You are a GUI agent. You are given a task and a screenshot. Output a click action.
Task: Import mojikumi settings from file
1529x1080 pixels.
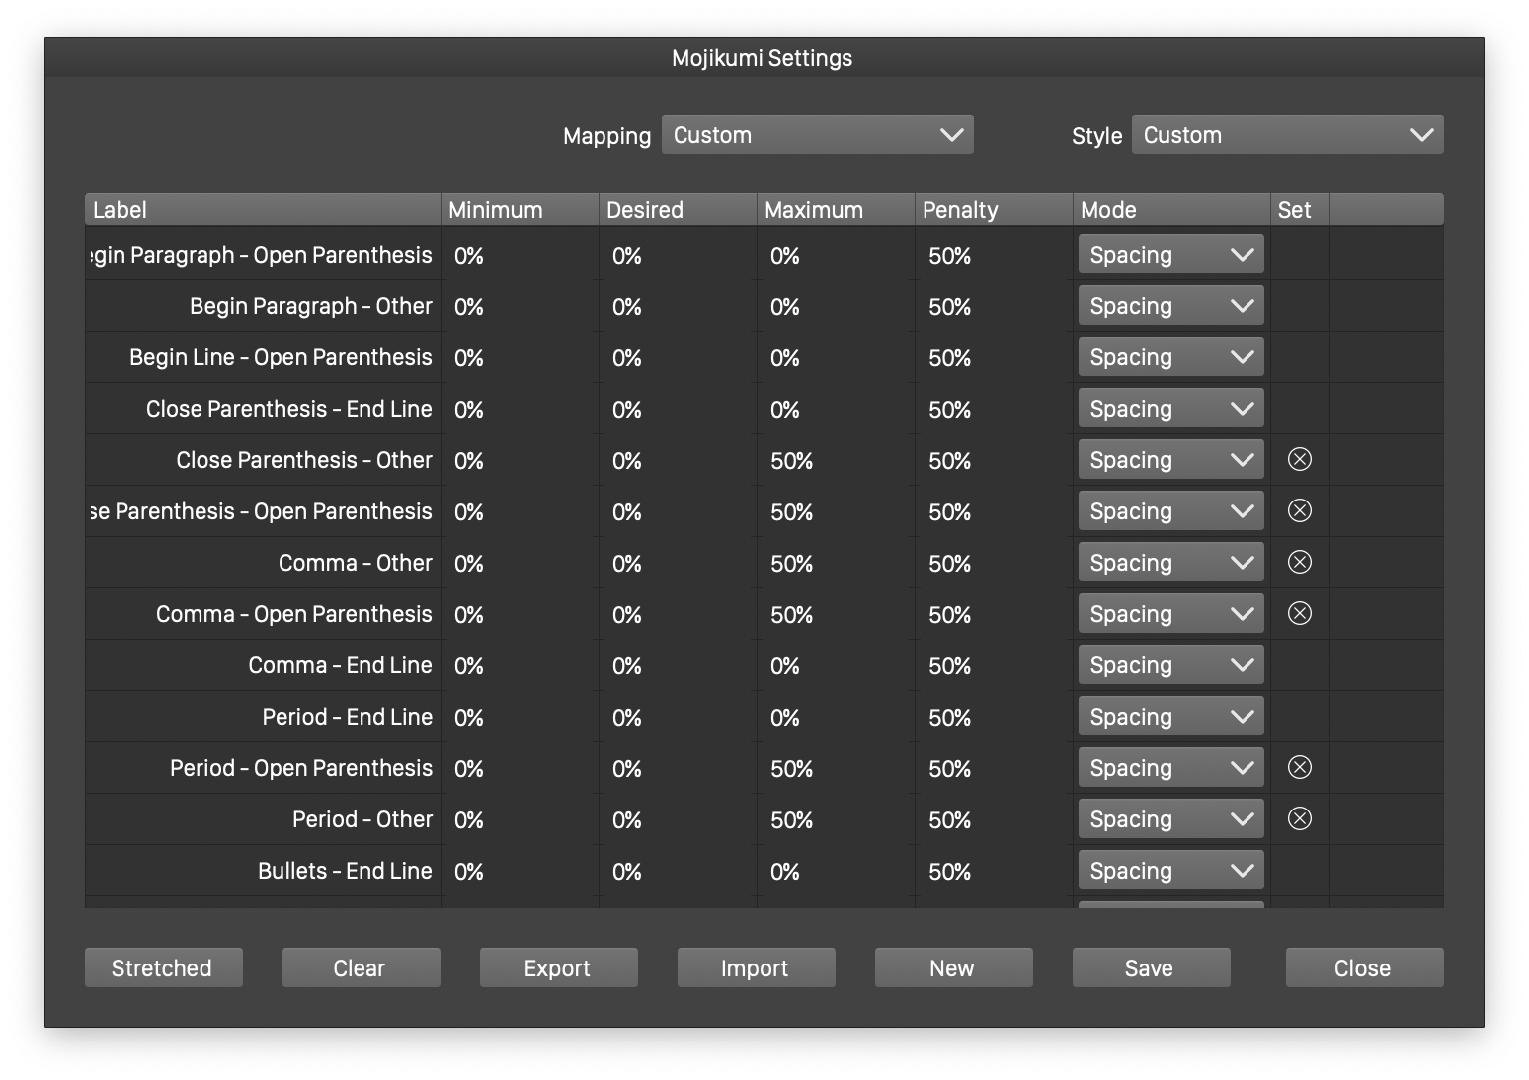pos(756,967)
